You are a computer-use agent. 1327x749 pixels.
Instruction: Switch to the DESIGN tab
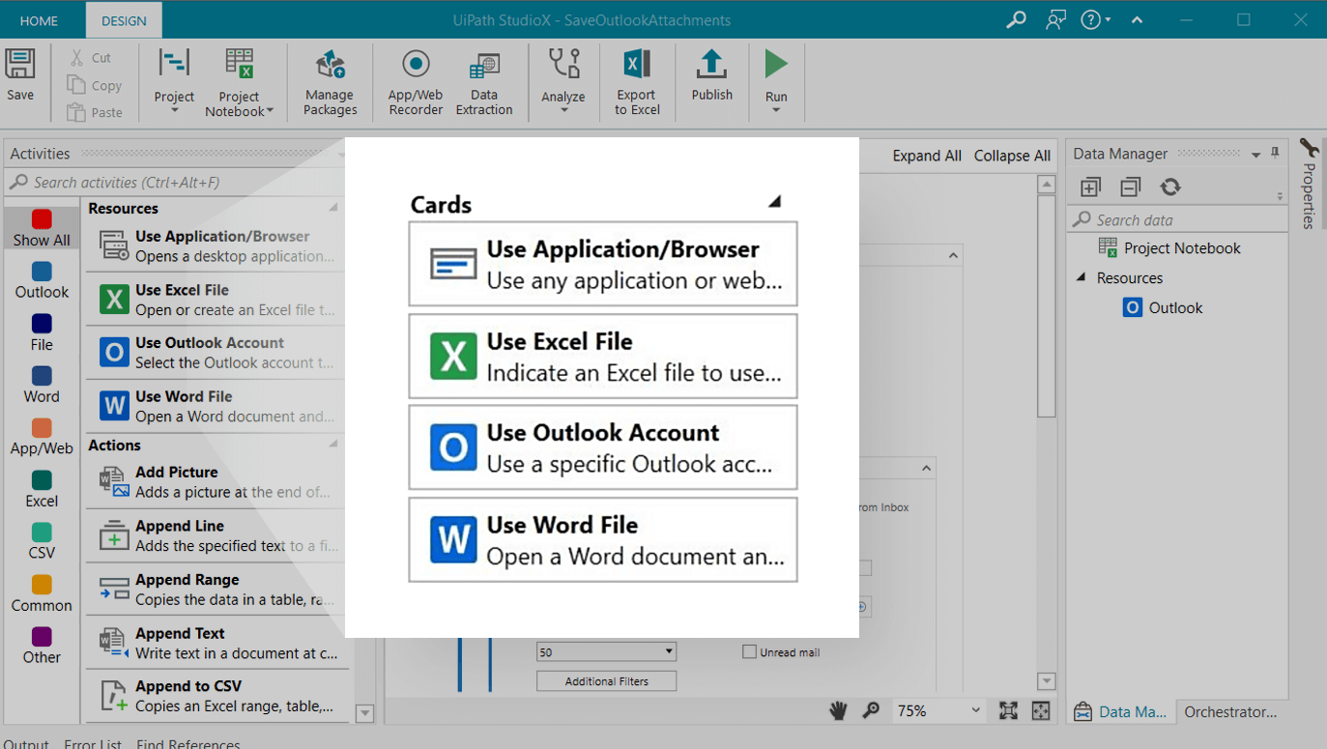124,20
